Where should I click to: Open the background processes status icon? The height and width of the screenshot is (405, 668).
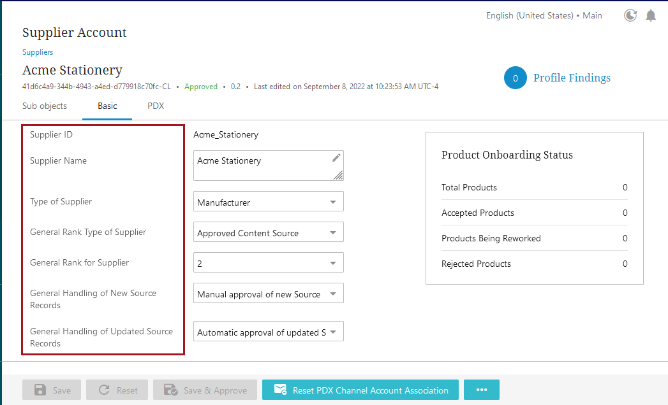(x=630, y=15)
